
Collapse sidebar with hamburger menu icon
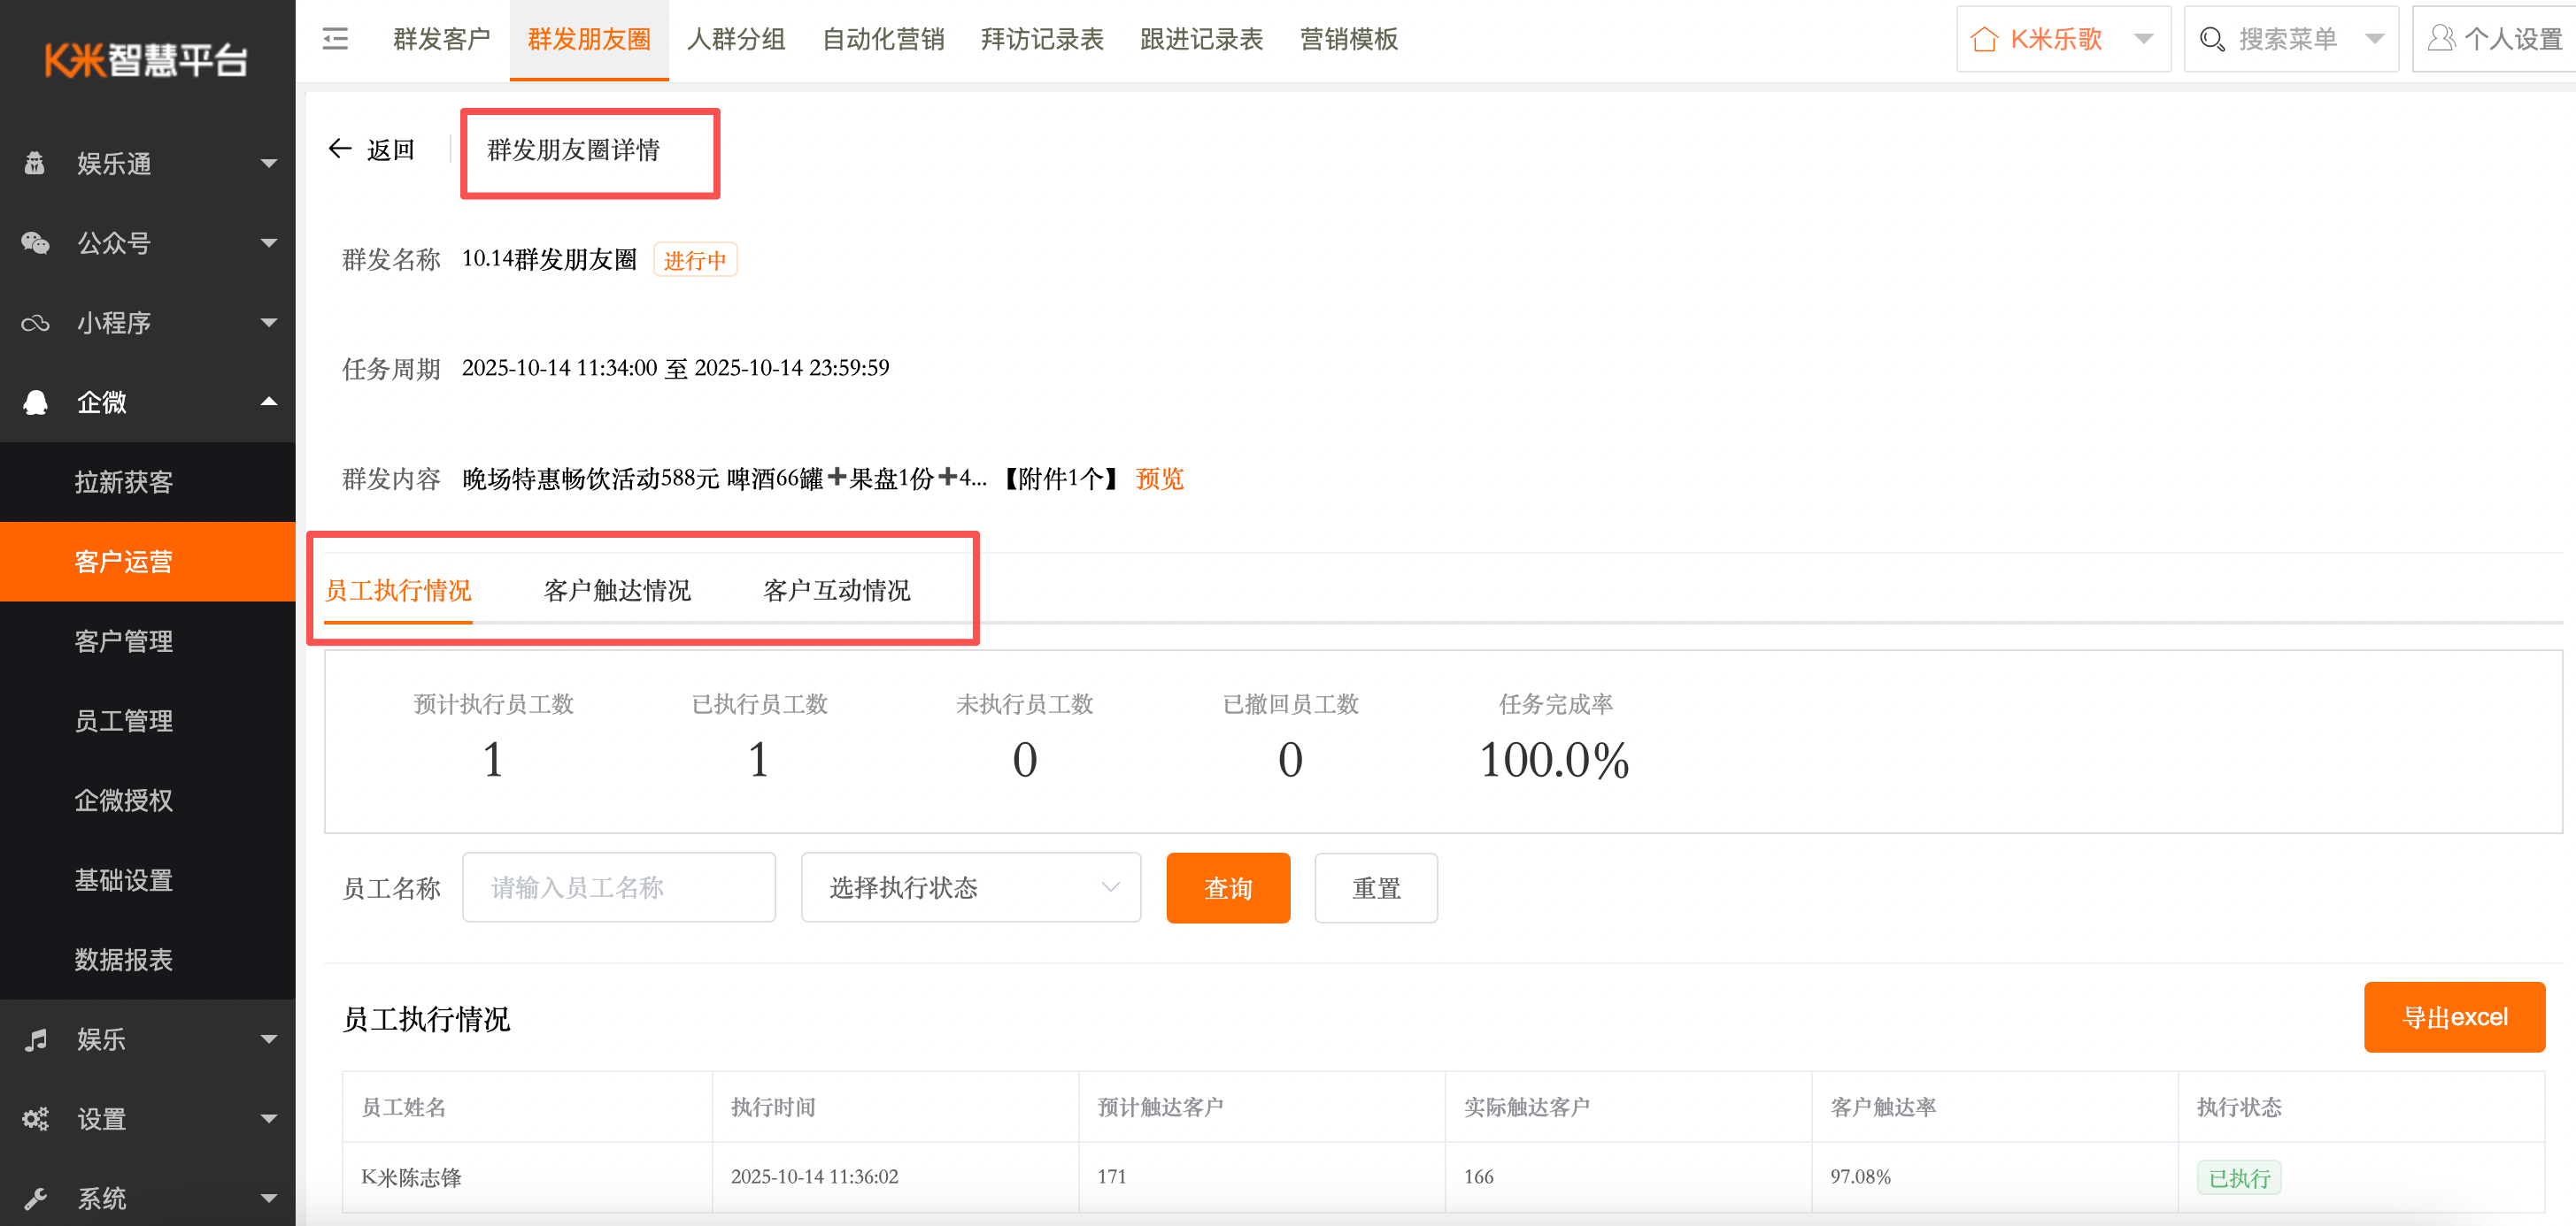tap(335, 39)
